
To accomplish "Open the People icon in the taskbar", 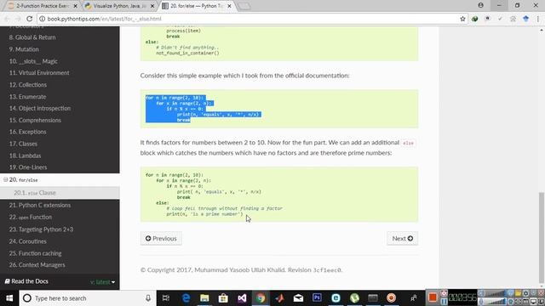I will click(413, 298).
